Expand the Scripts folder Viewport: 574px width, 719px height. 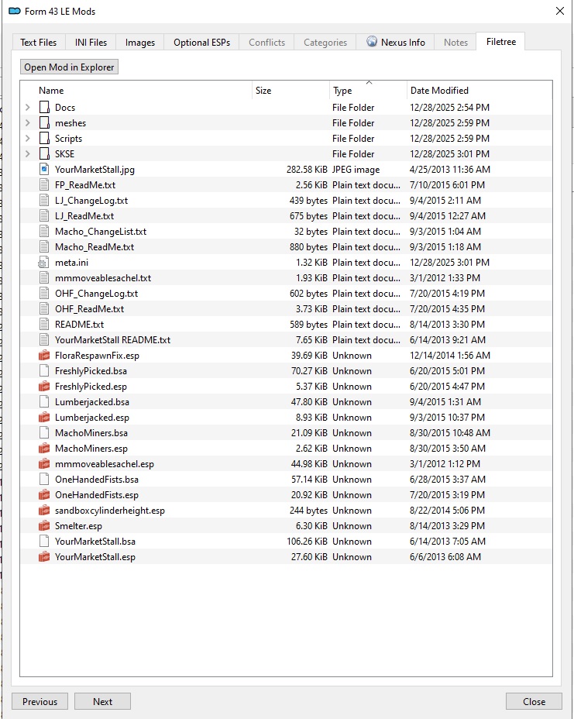[x=28, y=139]
